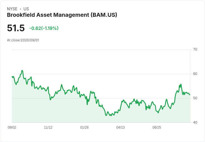Click the Brookfield Asset Management (BAM.US) title
The height and width of the screenshot is (142, 205).
tap(62, 15)
